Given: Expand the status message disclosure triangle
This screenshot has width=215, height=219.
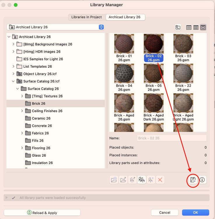Looking at the screenshot, I should [x=6, y=198].
